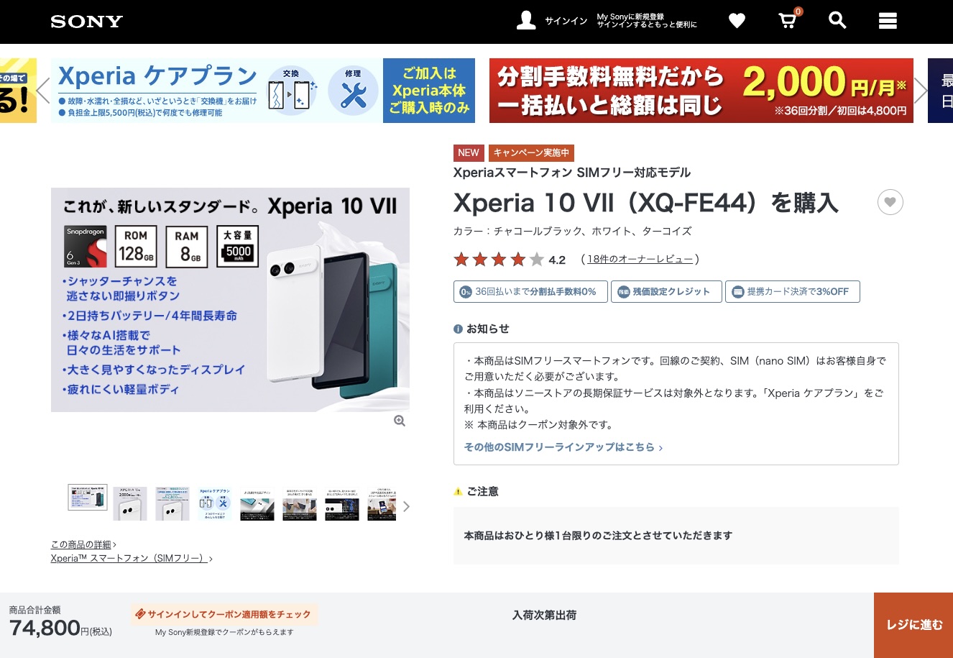The height and width of the screenshot is (658, 953).
Task: Open the shopping cart icon
Action: point(788,20)
